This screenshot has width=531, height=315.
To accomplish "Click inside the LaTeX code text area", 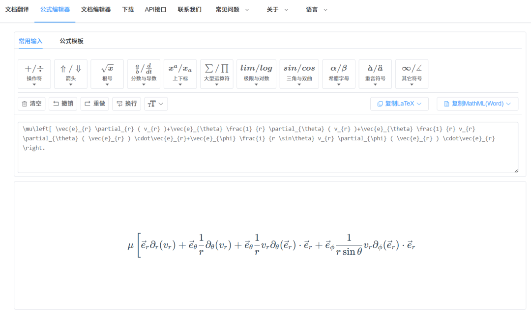I will (268, 147).
